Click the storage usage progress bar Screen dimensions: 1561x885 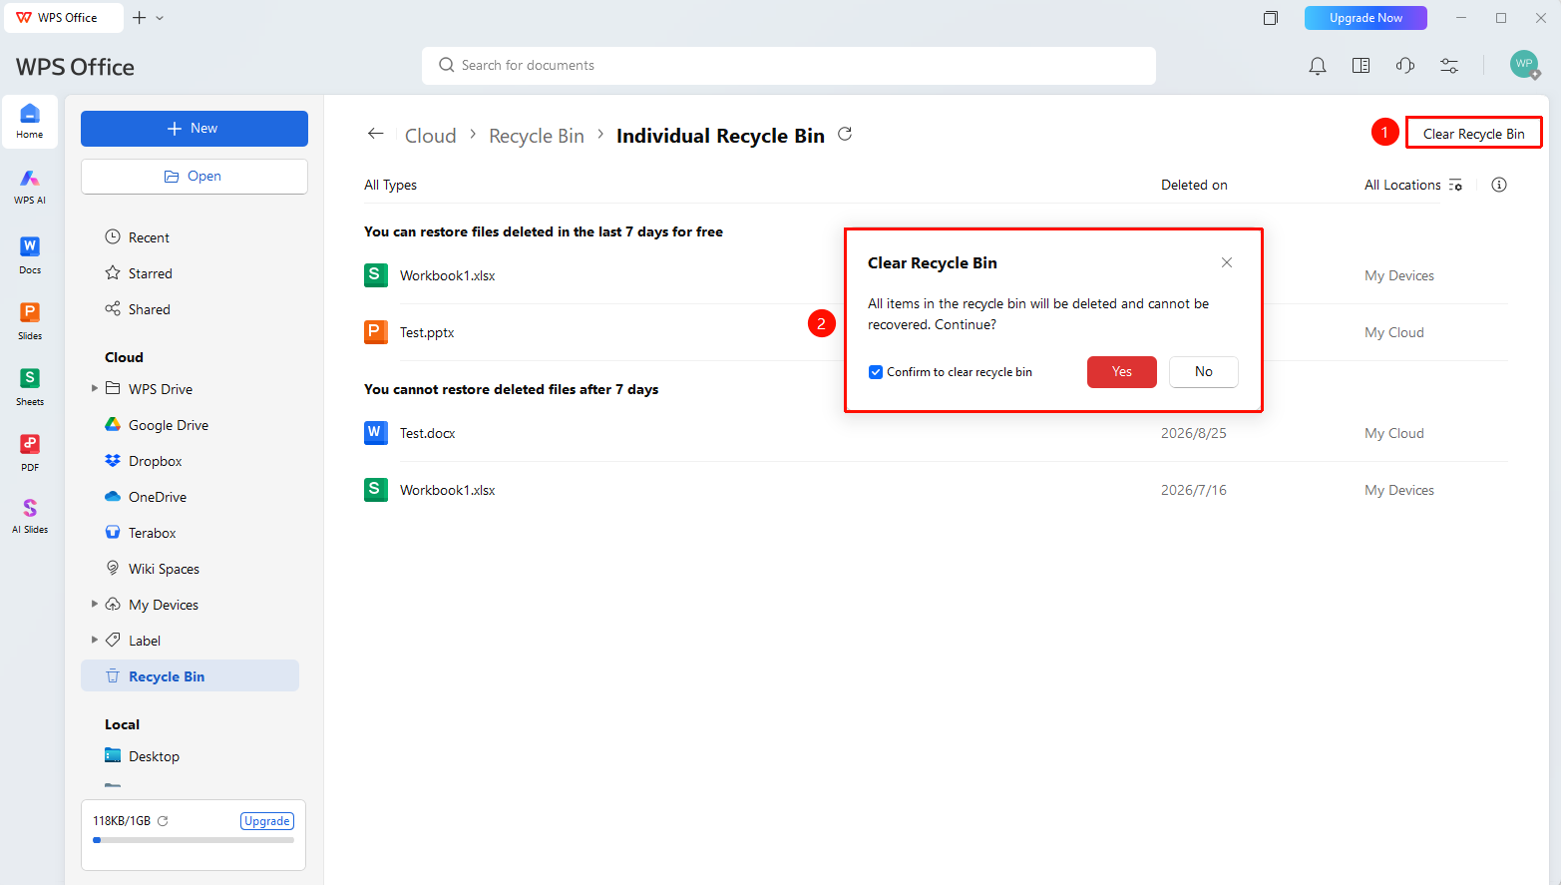tap(194, 840)
